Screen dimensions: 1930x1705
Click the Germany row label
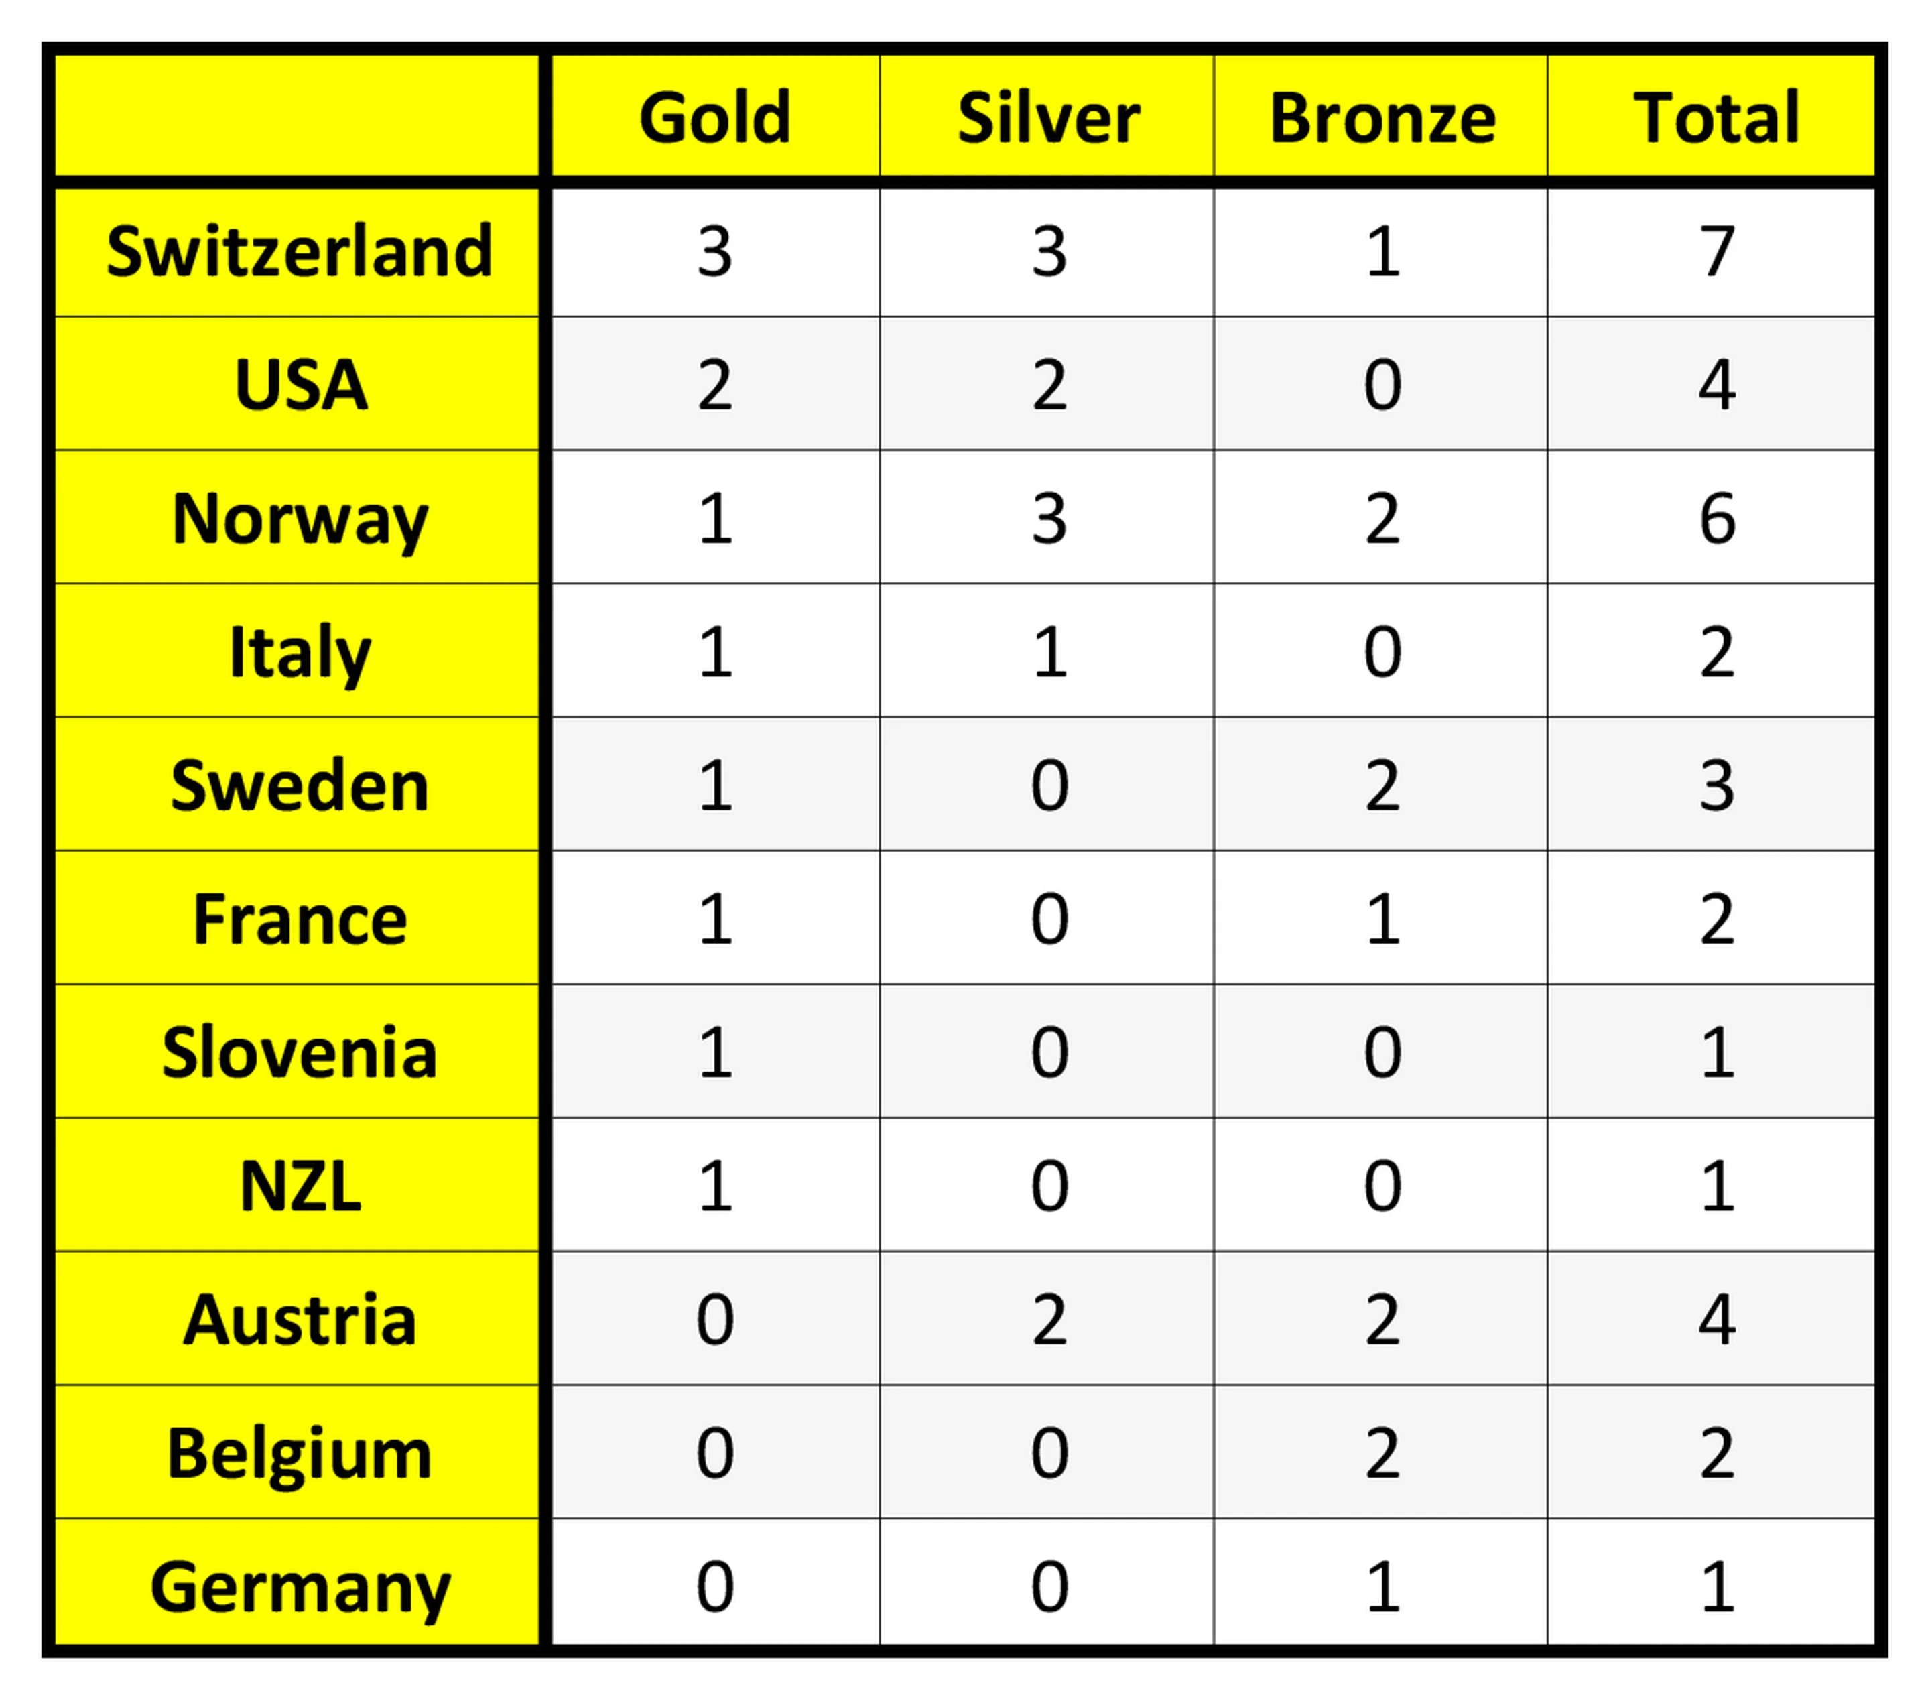coord(300,1588)
